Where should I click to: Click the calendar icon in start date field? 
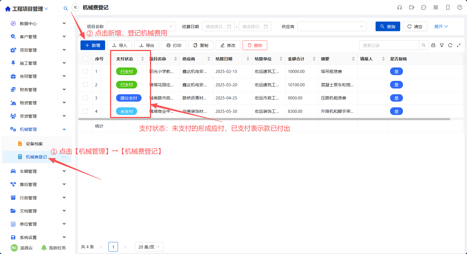[229, 26]
